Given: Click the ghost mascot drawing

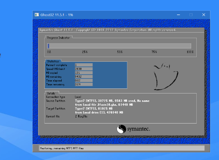Looking at the screenshot, I should point(166,76).
